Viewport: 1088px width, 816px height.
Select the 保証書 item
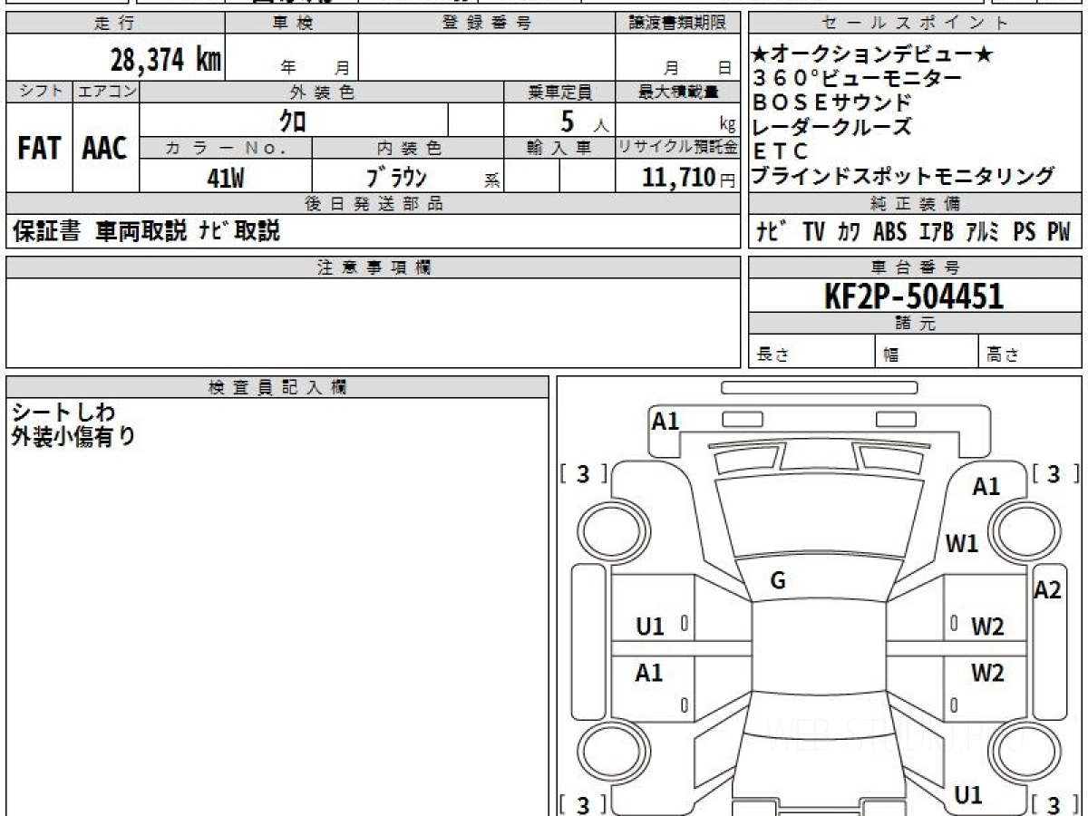pos(46,232)
